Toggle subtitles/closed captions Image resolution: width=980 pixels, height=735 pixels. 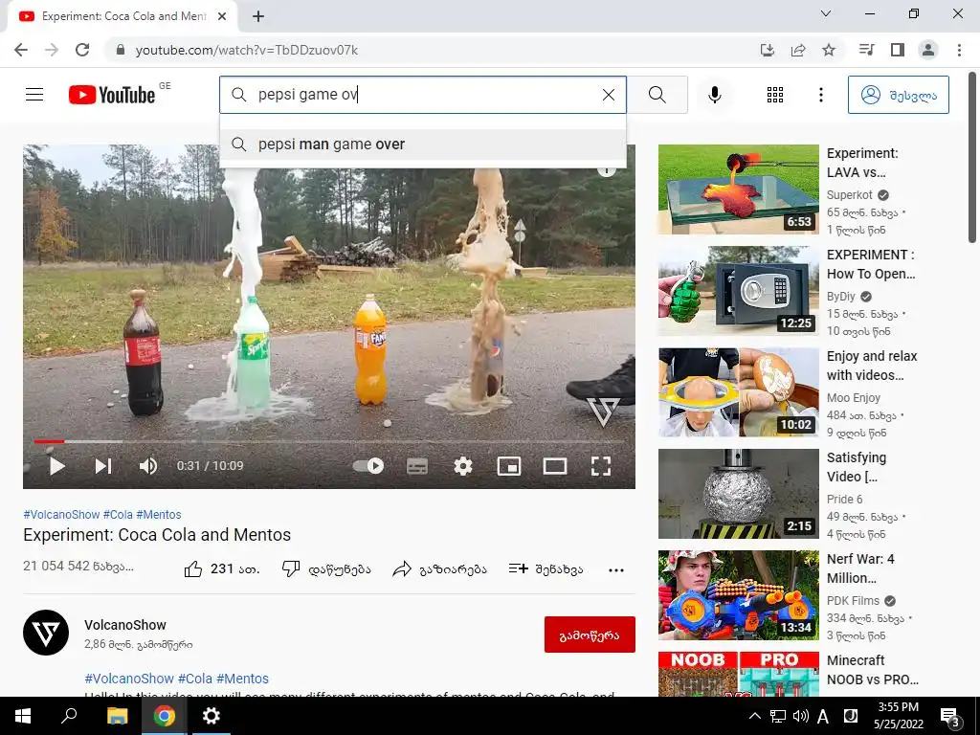(417, 466)
